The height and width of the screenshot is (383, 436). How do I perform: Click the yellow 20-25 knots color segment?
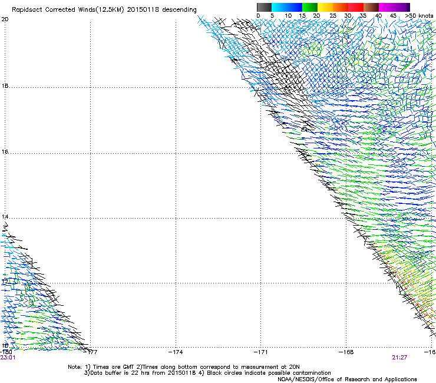(325, 7)
